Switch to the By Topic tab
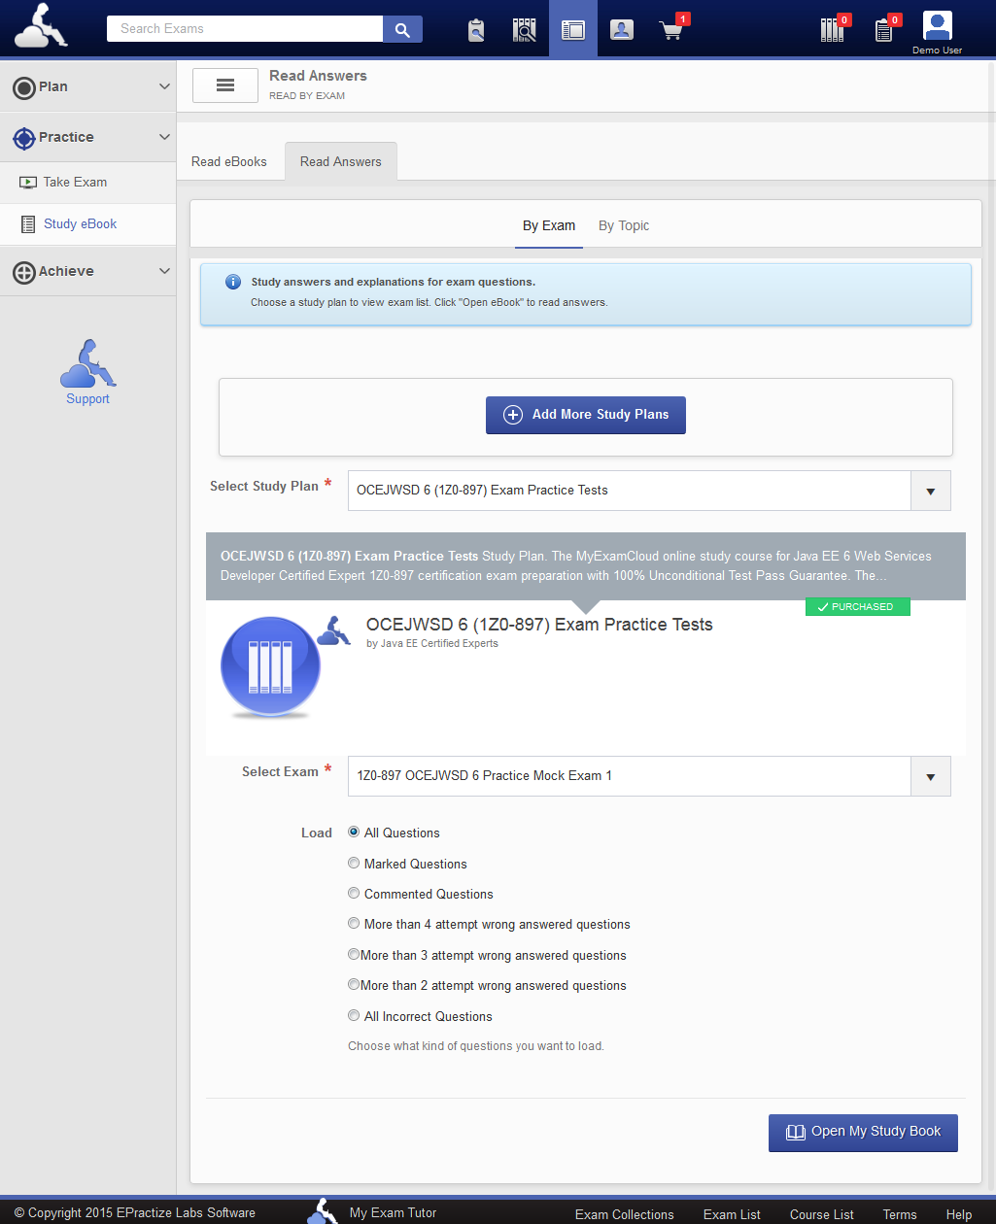Viewport: 996px width, 1224px height. click(x=624, y=225)
